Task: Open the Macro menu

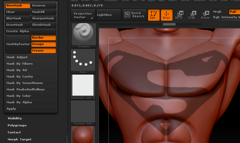Action: (173, 1)
